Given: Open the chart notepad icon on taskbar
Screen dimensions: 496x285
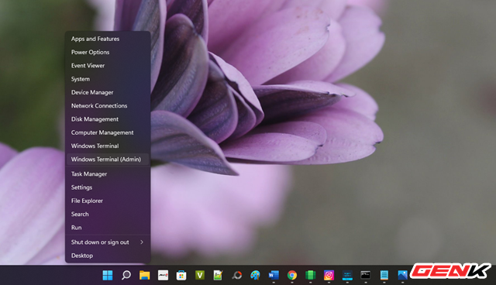Looking at the screenshot, I should (218, 275).
